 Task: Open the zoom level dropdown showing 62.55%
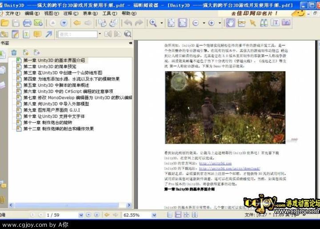click(x=154, y=215)
